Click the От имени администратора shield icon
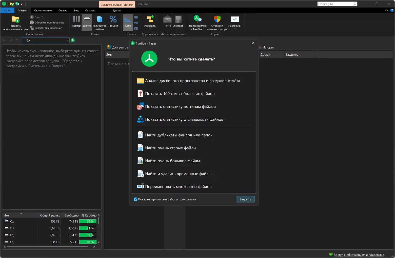Screen dimensions: 395x258 point(217,19)
